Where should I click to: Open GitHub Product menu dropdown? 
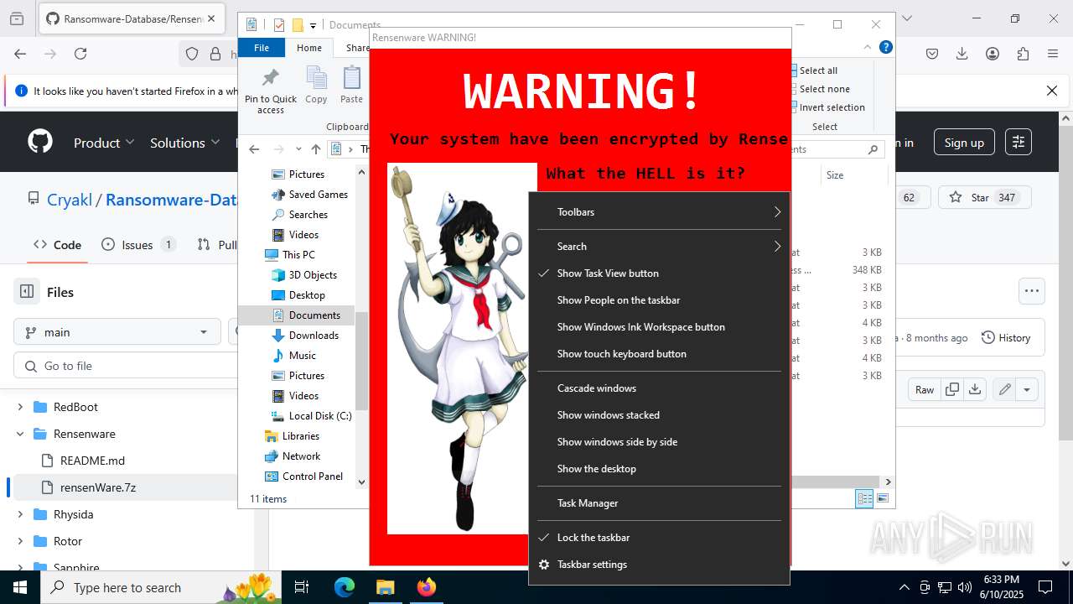[104, 143]
